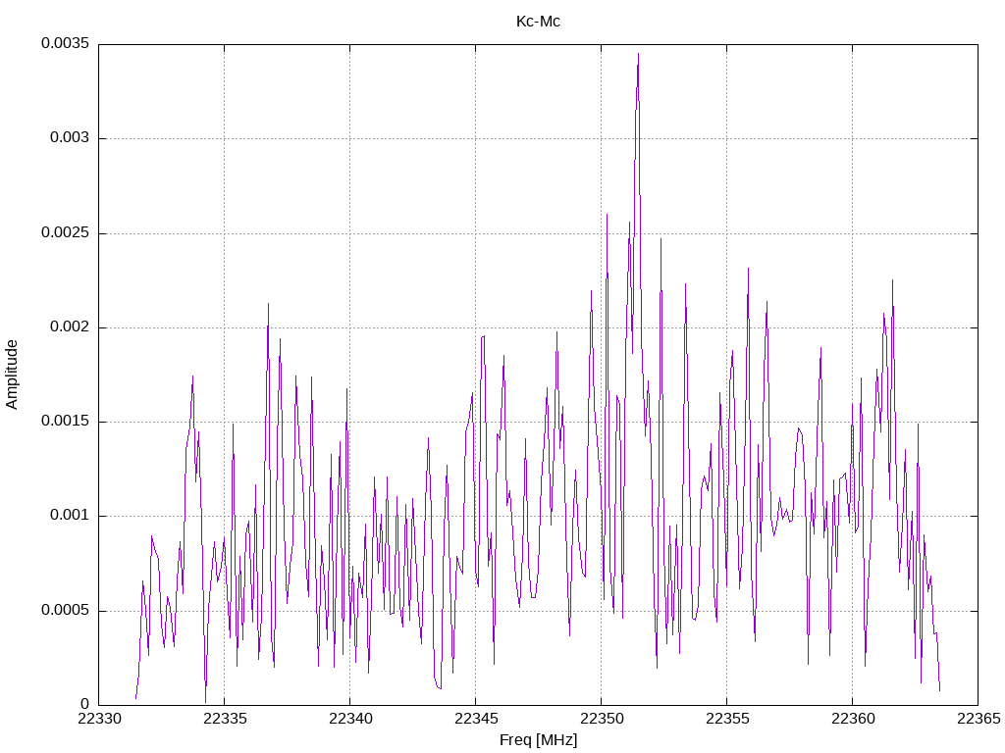Click the 22355 x-axis tick label
This screenshot has height=753, width=1005.
[727, 719]
